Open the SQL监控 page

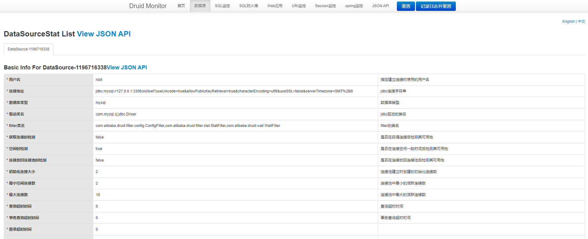[222, 6]
